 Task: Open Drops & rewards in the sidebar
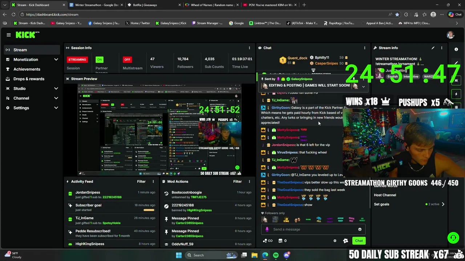point(32,79)
